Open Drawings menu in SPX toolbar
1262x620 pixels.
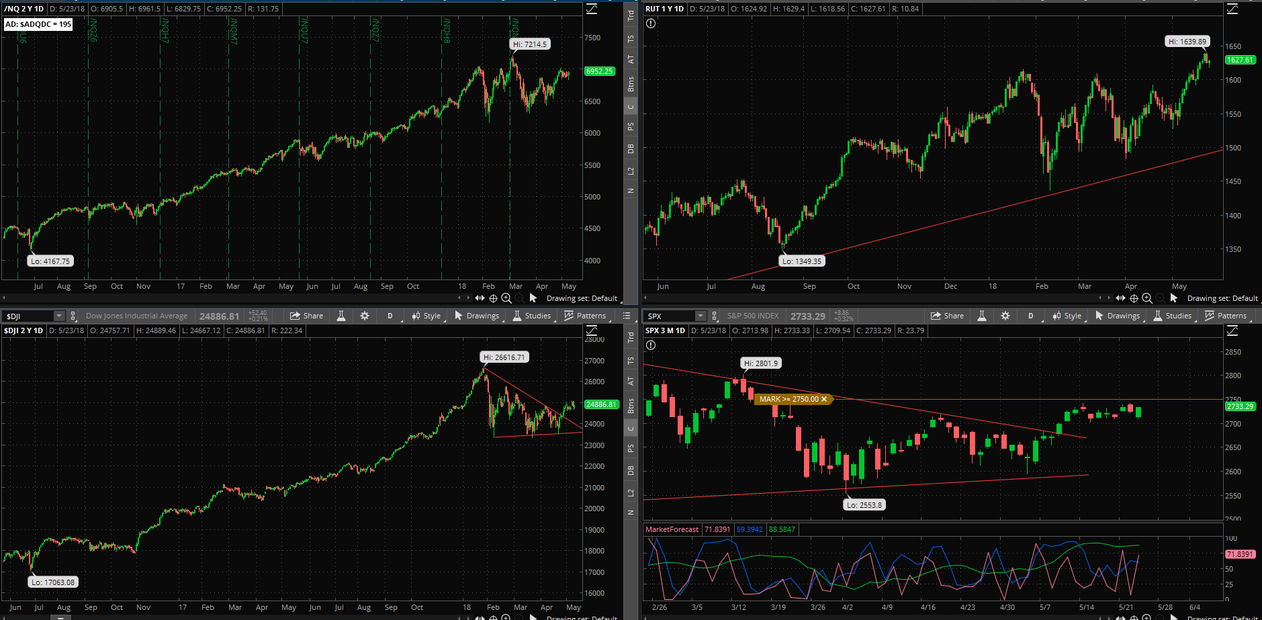1118,316
